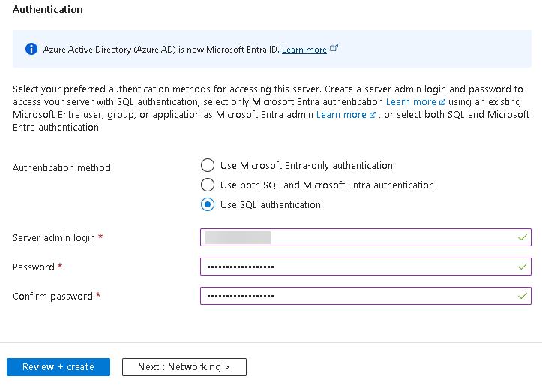Image resolution: width=542 pixels, height=389 pixels.
Task: Click the blue info icon in the banner
Action: 31,49
